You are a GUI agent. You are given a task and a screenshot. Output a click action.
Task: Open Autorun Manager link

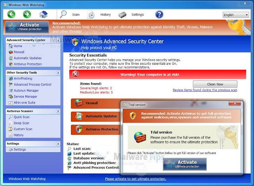pyautogui.click(x=26, y=91)
